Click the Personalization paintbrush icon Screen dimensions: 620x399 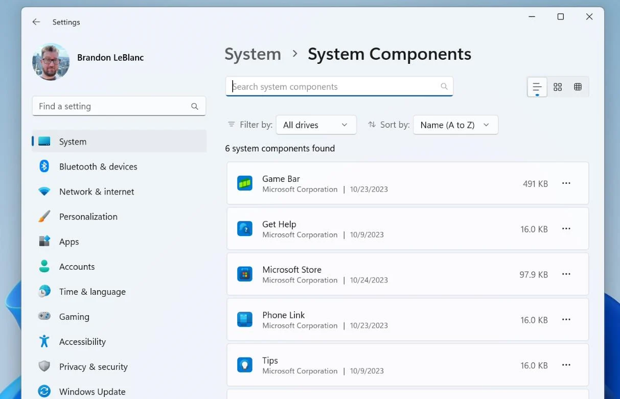(44, 217)
